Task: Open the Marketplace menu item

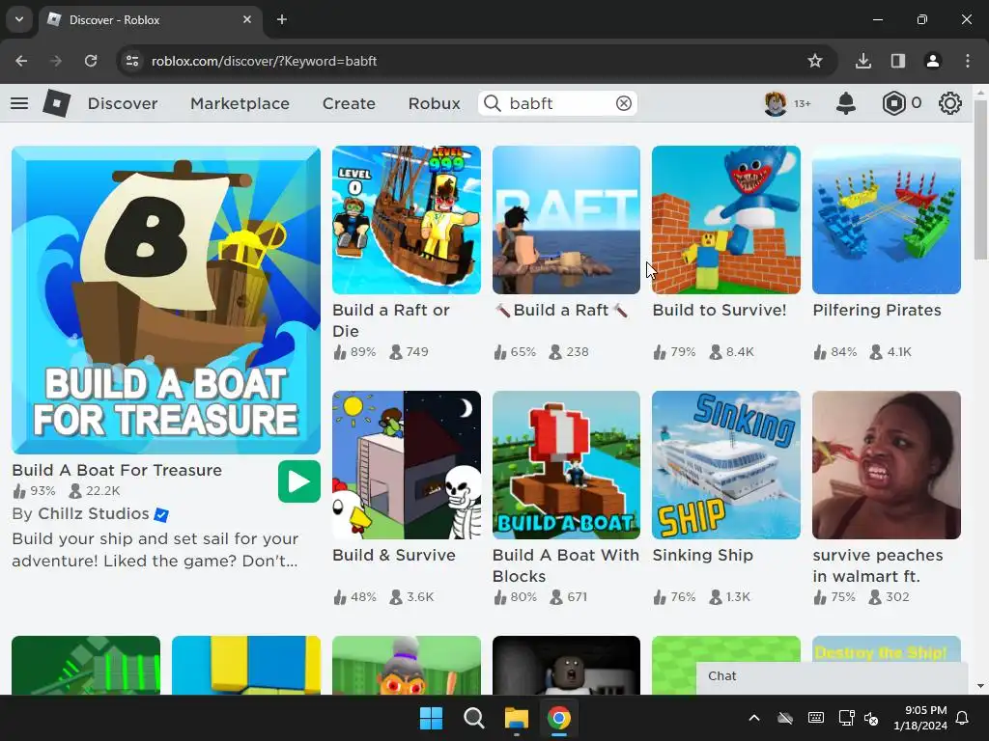Action: point(240,103)
